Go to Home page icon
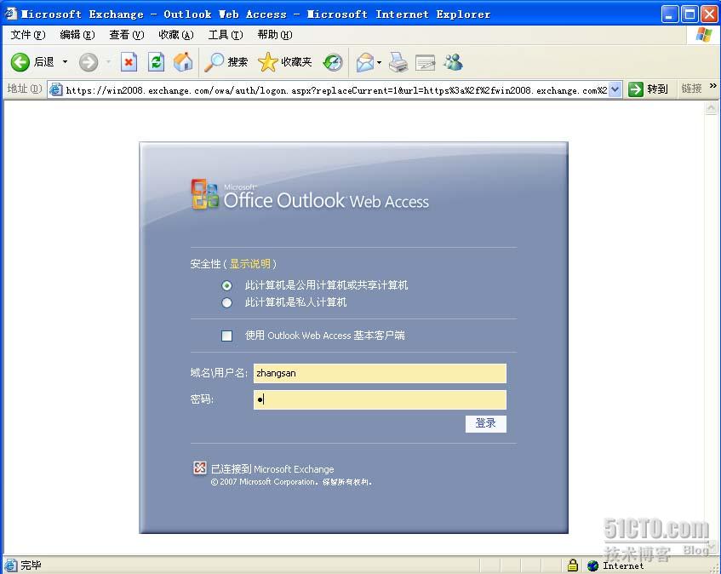The width and height of the screenshot is (721, 574). [183, 62]
